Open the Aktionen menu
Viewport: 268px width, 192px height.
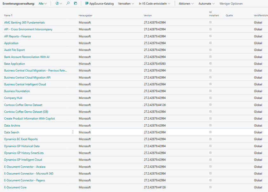[186, 3]
